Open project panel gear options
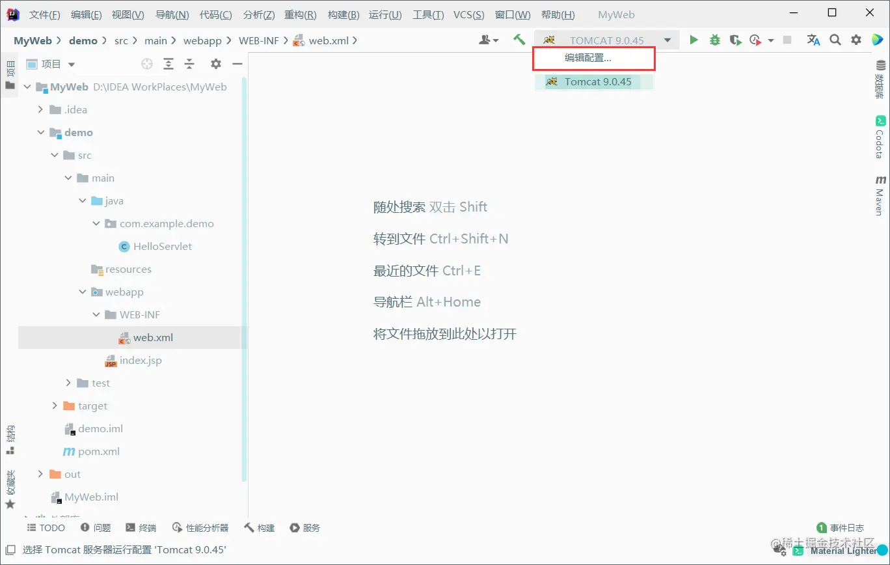This screenshot has width=890, height=565. click(216, 64)
